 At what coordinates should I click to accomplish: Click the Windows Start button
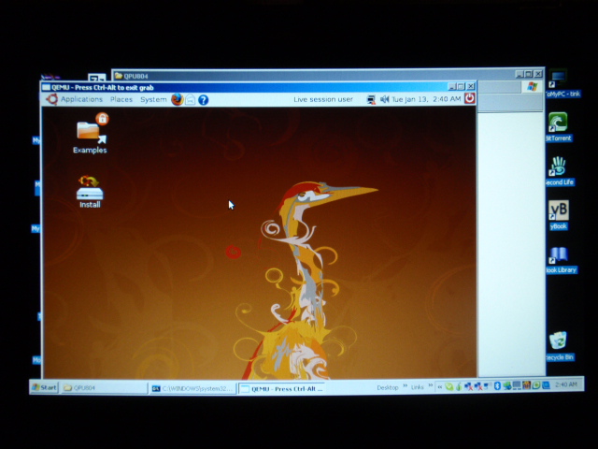click(45, 387)
